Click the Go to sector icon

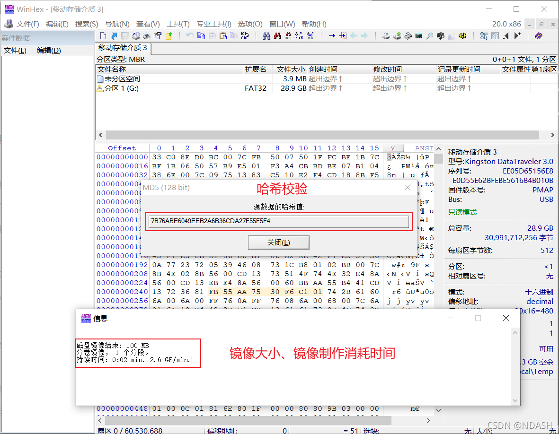[x=343, y=35]
